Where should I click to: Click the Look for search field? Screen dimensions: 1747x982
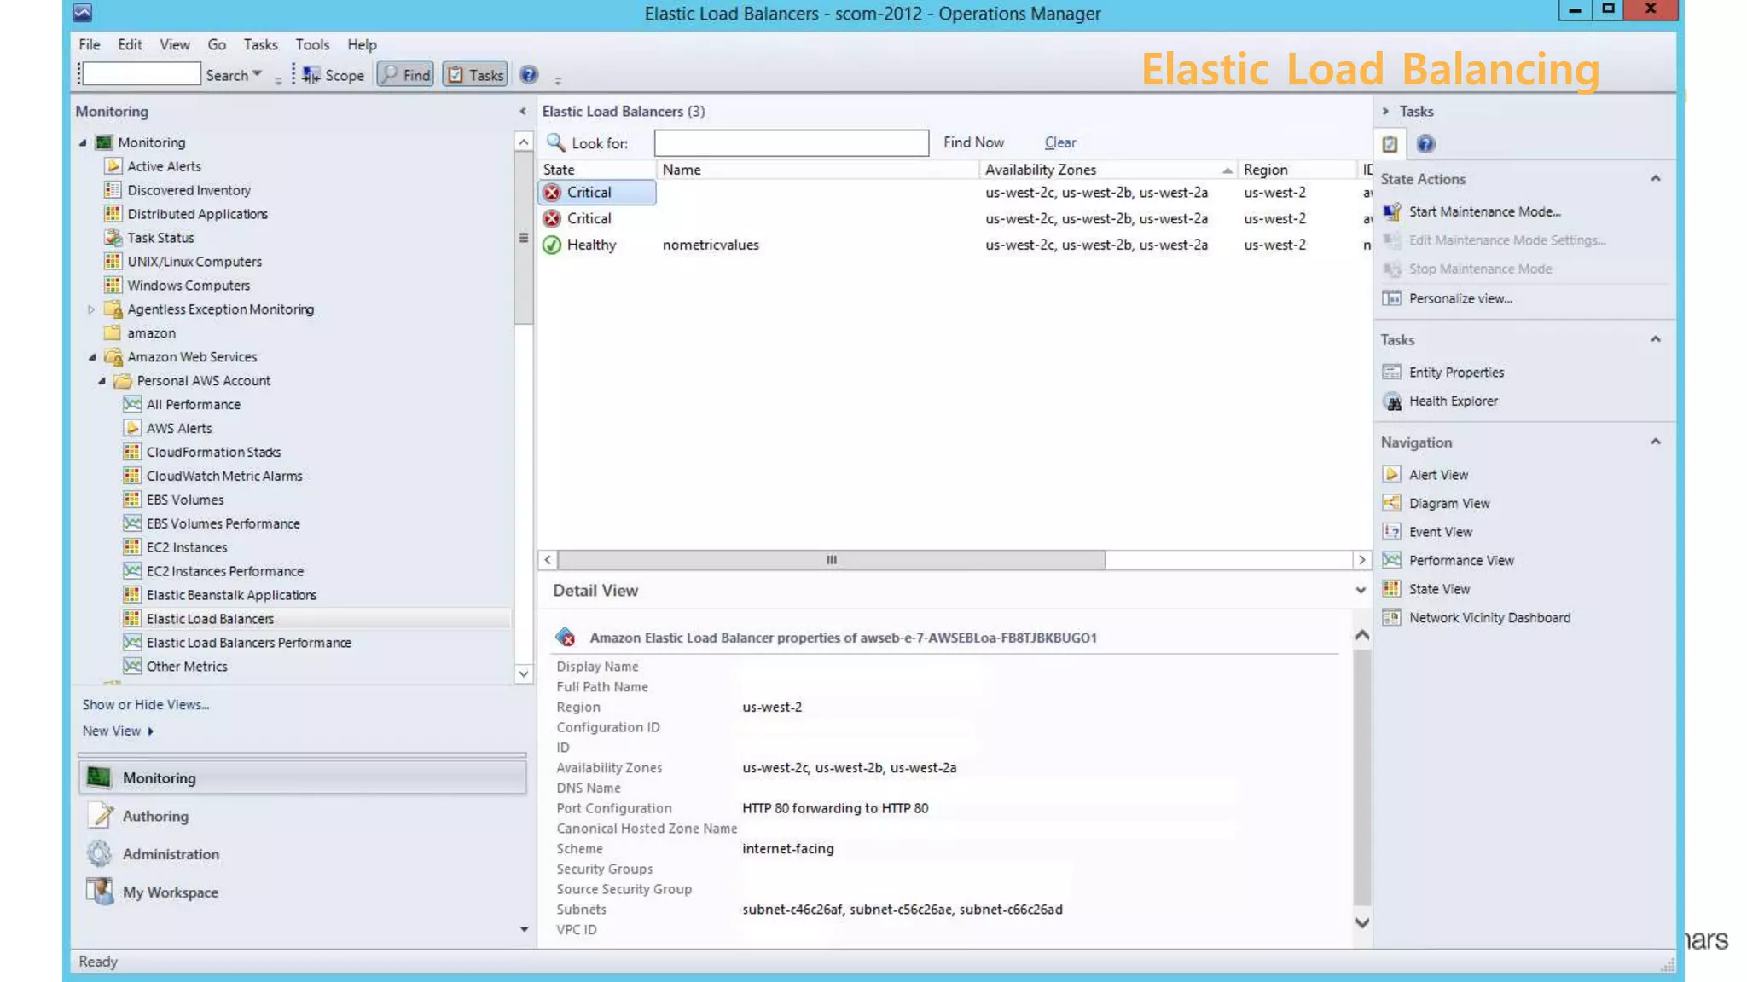791,142
